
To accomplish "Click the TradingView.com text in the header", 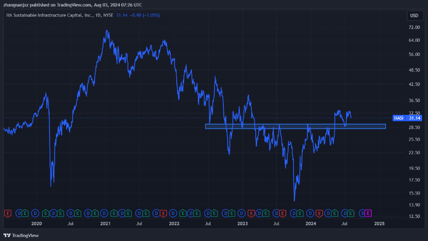I will [74, 5].
